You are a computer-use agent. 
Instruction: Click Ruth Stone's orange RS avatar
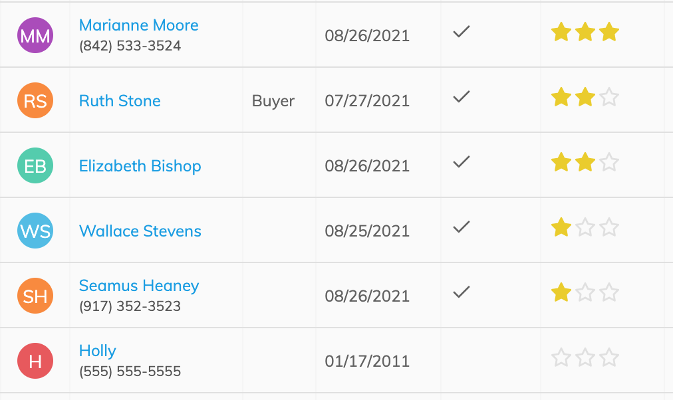(35, 100)
